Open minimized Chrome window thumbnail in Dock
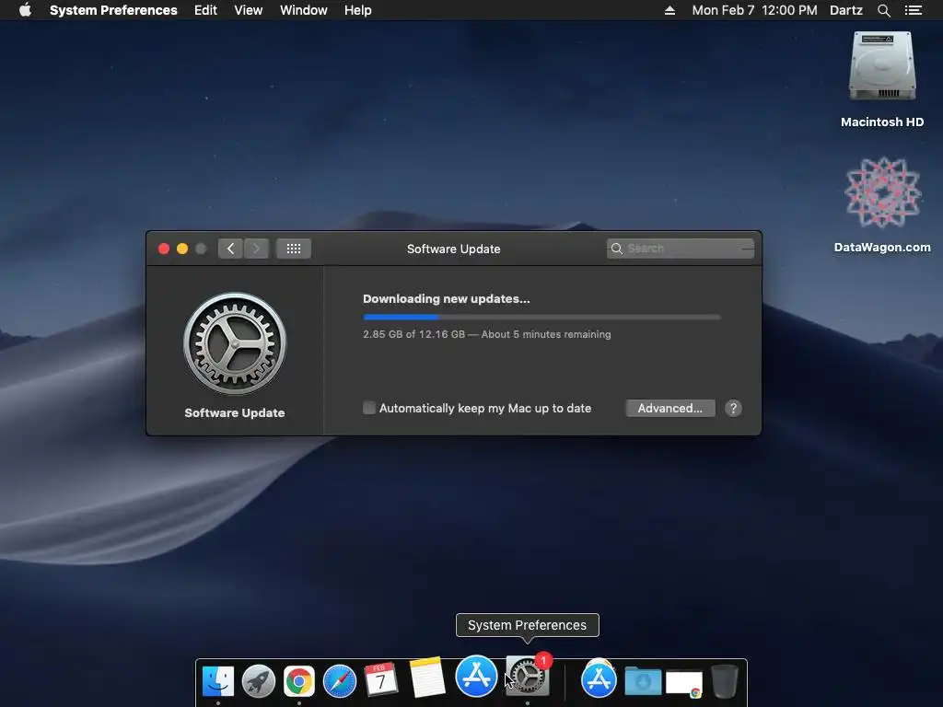 point(684,684)
